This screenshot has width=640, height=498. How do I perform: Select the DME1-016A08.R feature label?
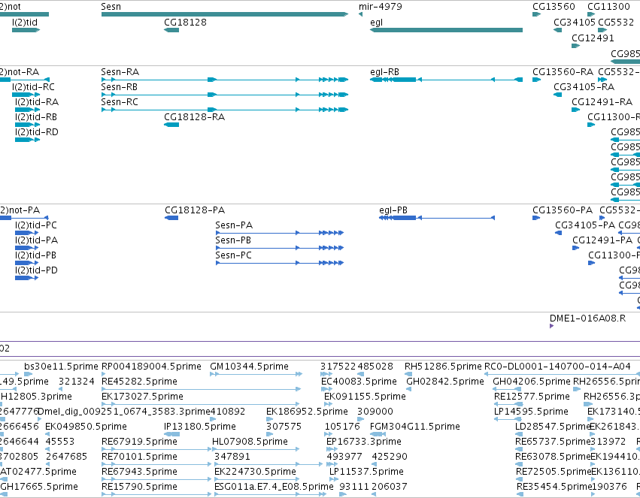[588, 318]
